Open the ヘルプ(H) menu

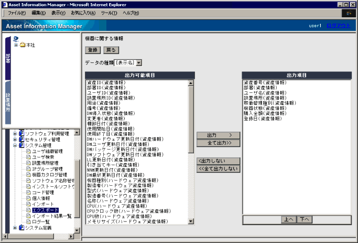point(131,13)
